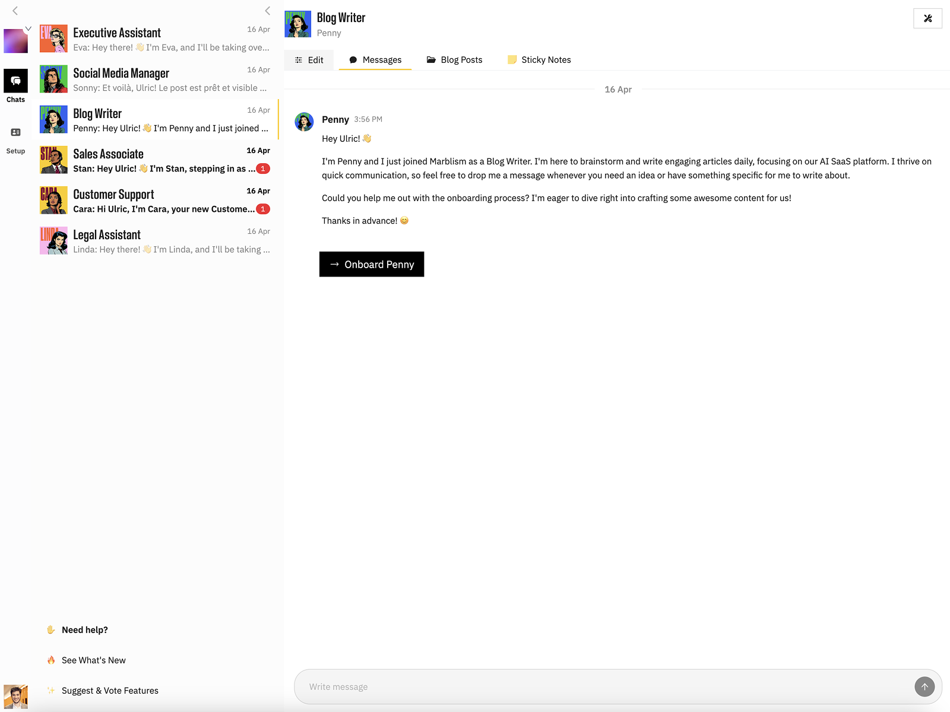Click the fire icon next to See What's New
950x712 pixels.
pos(52,660)
